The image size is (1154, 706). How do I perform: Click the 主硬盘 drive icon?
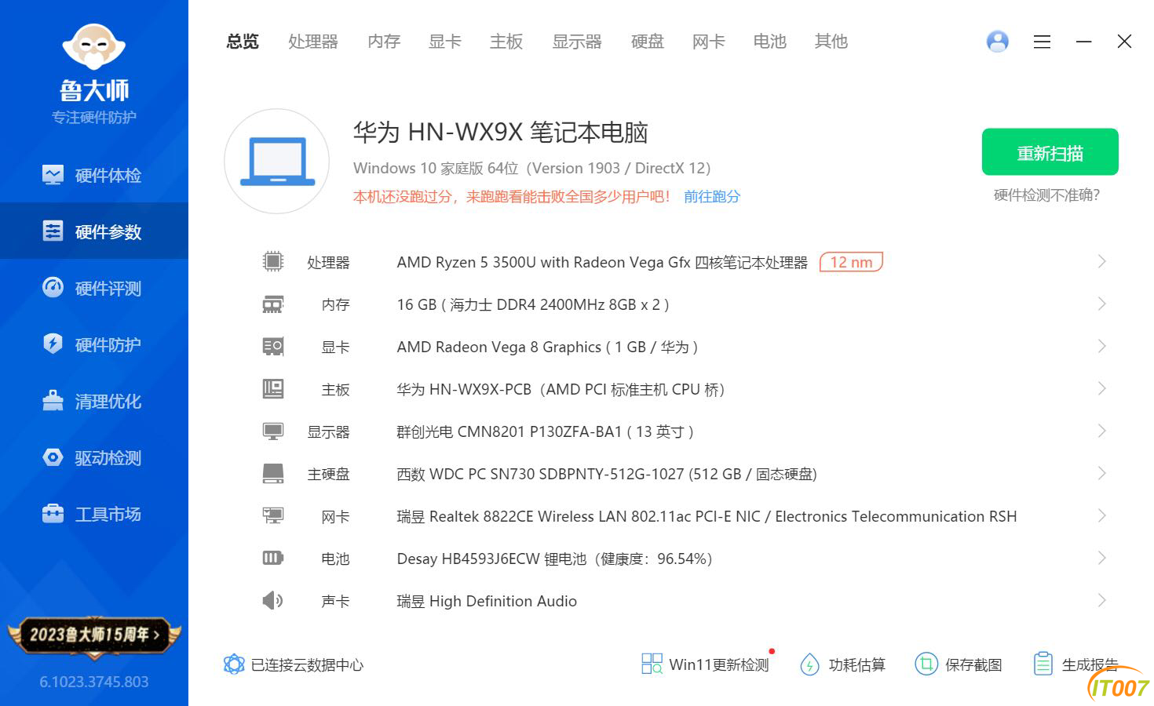[x=272, y=473]
